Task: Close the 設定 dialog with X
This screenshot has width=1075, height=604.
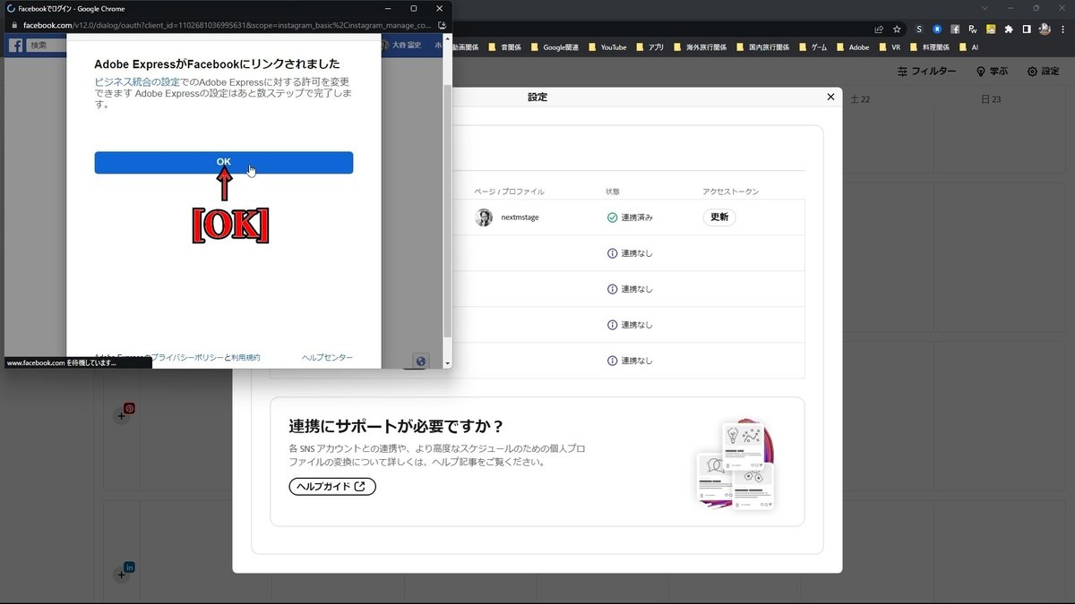Action: coord(830,96)
